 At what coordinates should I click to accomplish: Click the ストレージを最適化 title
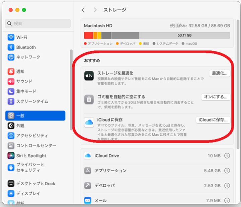click(115, 73)
